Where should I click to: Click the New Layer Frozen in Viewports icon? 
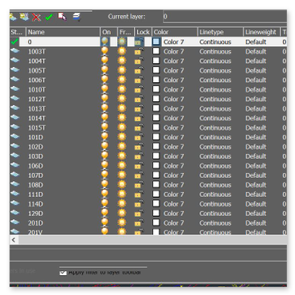pyautogui.click(x=24, y=17)
